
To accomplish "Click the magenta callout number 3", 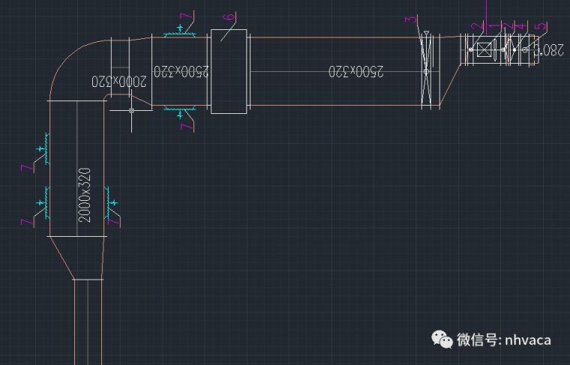I will pos(409,19).
